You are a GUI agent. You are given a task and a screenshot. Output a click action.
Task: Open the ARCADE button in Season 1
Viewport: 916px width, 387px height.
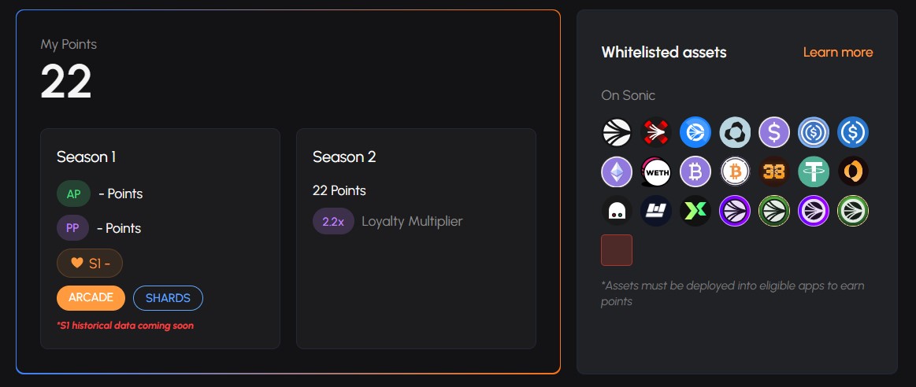91,297
